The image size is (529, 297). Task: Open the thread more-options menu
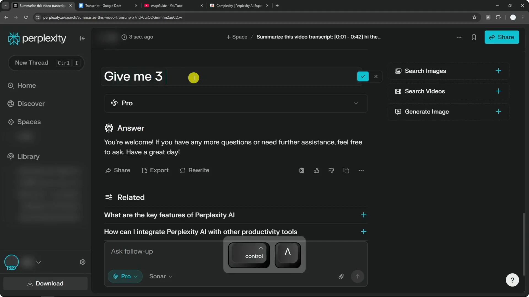coord(459,37)
